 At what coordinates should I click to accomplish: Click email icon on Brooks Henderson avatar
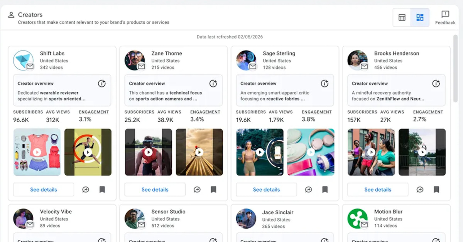pos(364,66)
